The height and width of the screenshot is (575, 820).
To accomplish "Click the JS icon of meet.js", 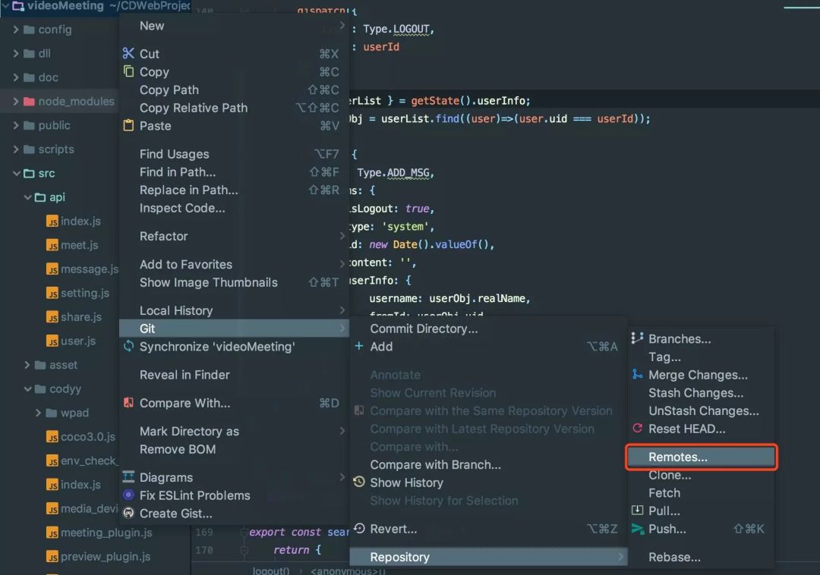I will pyautogui.click(x=52, y=245).
